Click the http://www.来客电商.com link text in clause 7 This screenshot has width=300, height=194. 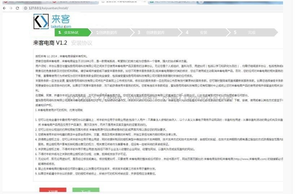[x=250, y=159]
